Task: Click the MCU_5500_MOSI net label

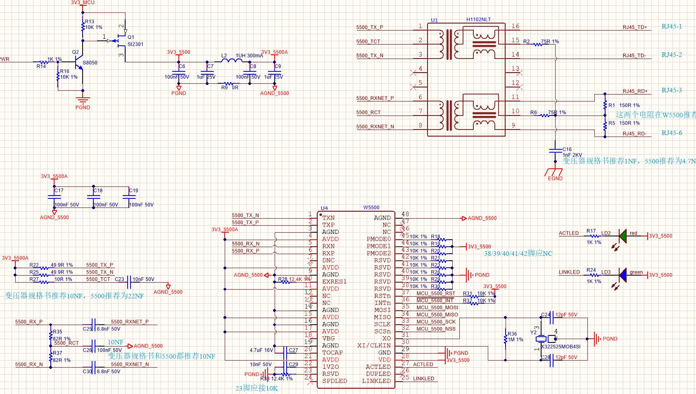Action: click(437, 307)
